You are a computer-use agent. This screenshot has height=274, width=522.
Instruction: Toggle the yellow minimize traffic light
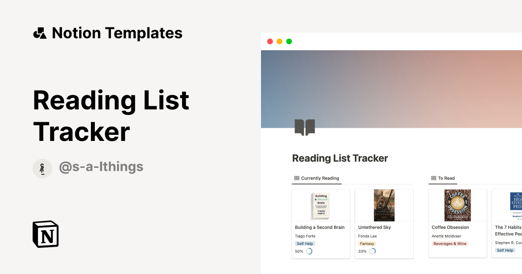click(x=279, y=40)
